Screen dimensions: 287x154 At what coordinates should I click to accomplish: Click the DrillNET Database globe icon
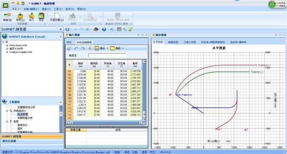(5, 37)
